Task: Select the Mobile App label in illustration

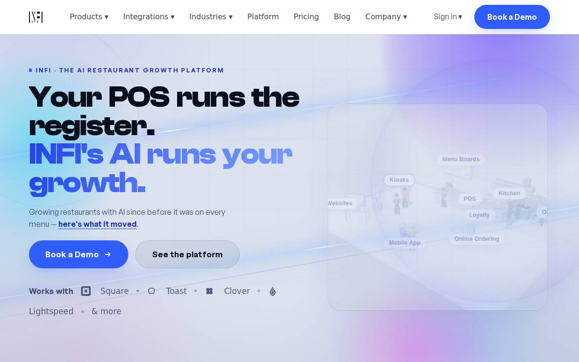Action: click(404, 243)
